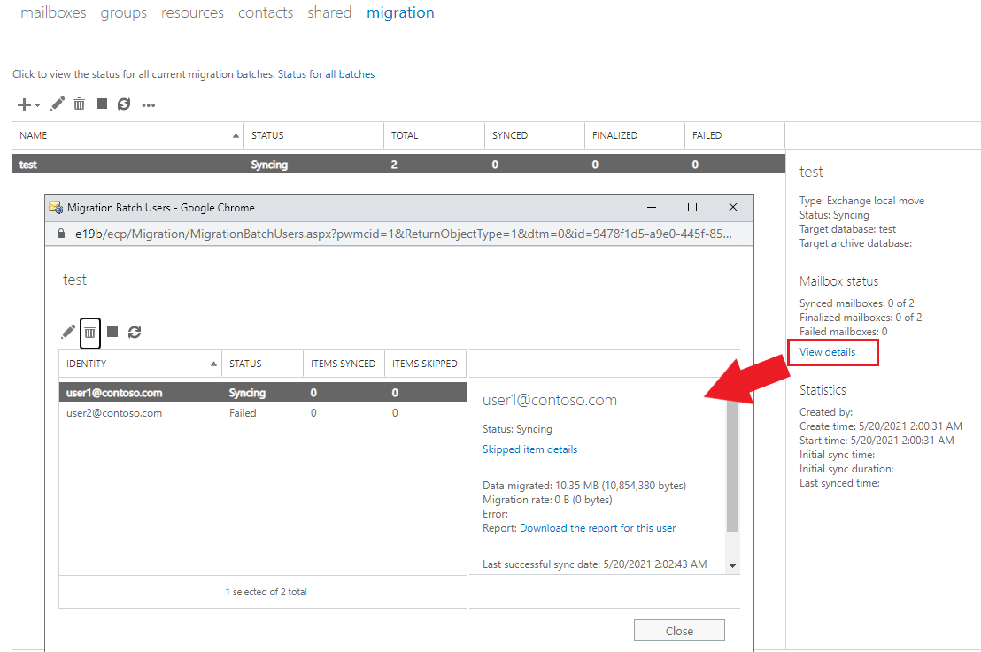Click the highlighted delete icon in the dialog toolbar
The height and width of the screenshot is (652, 981).
[89, 332]
